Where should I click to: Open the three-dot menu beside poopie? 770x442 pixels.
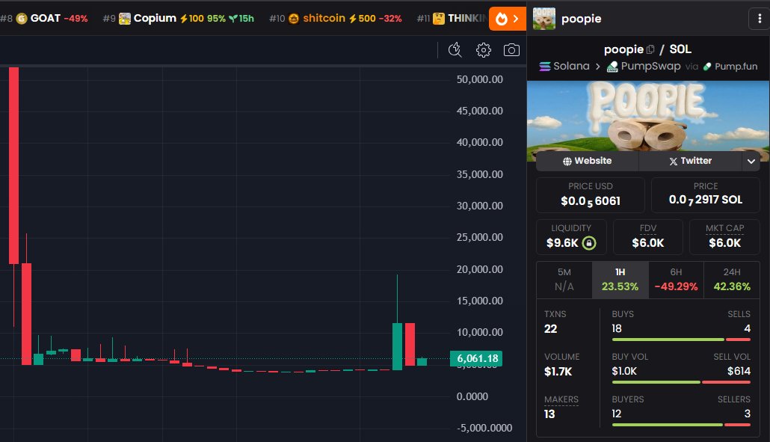click(760, 19)
